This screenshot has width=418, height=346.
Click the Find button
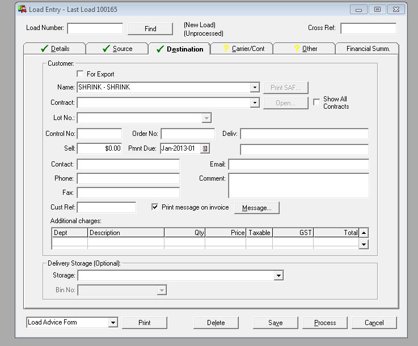click(150, 29)
